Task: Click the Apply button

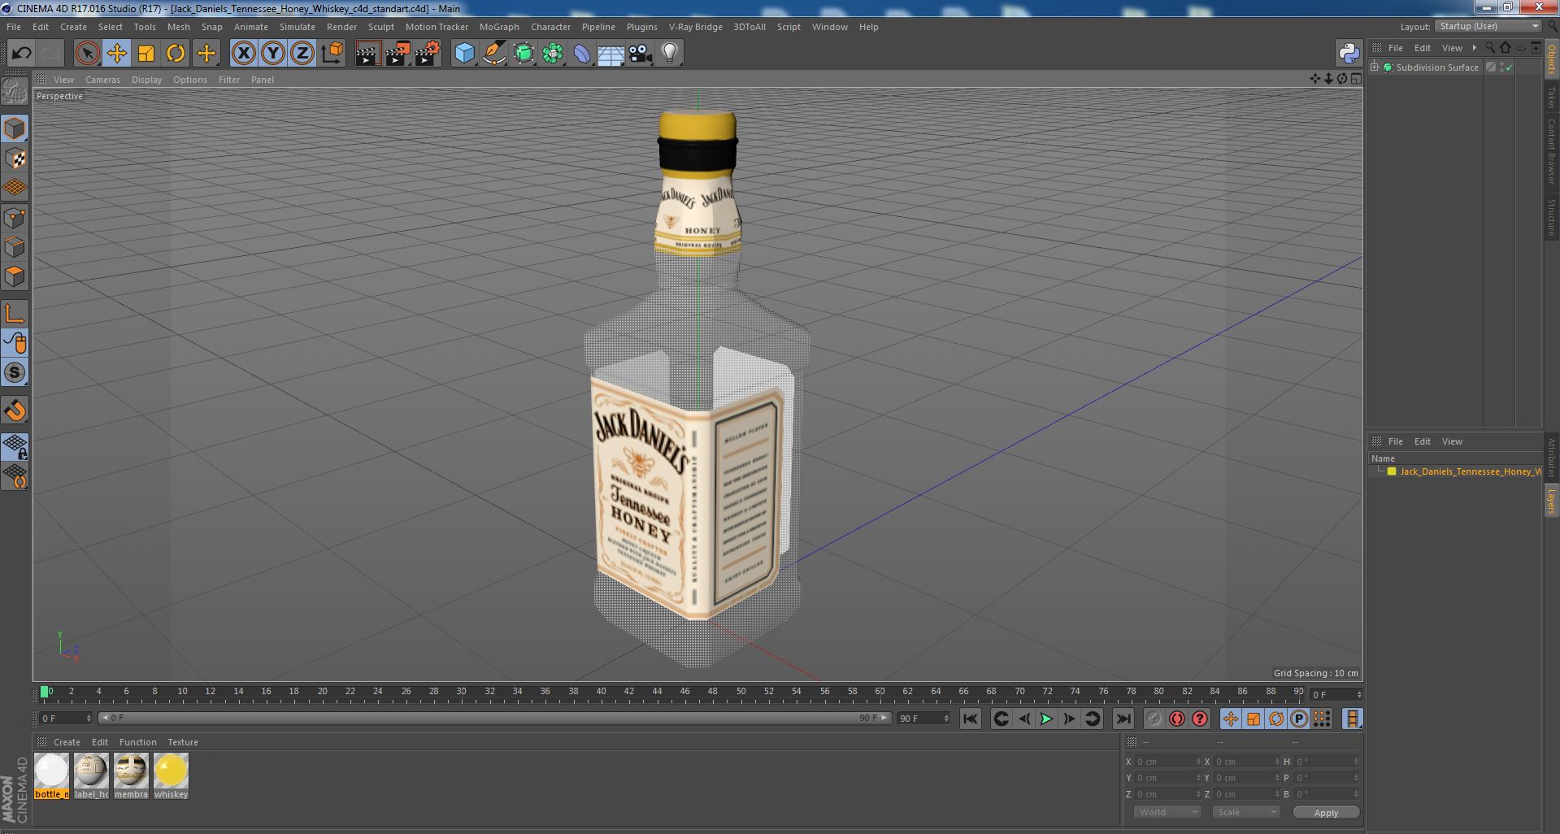Action: pyautogui.click(x=1326, y=812)
